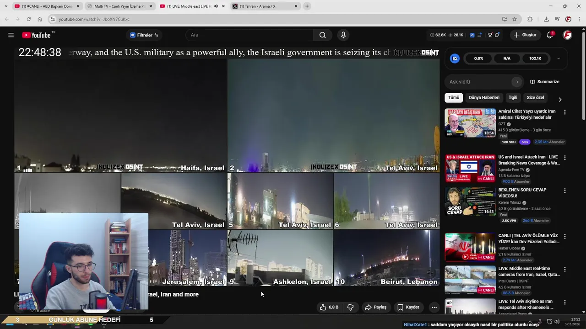View site information icon in address bar
The height and width of the screenshot is (329, 586).
click(53, 19)
